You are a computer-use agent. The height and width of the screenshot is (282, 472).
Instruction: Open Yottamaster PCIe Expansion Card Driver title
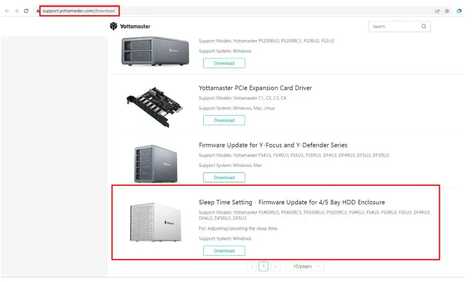255,88
